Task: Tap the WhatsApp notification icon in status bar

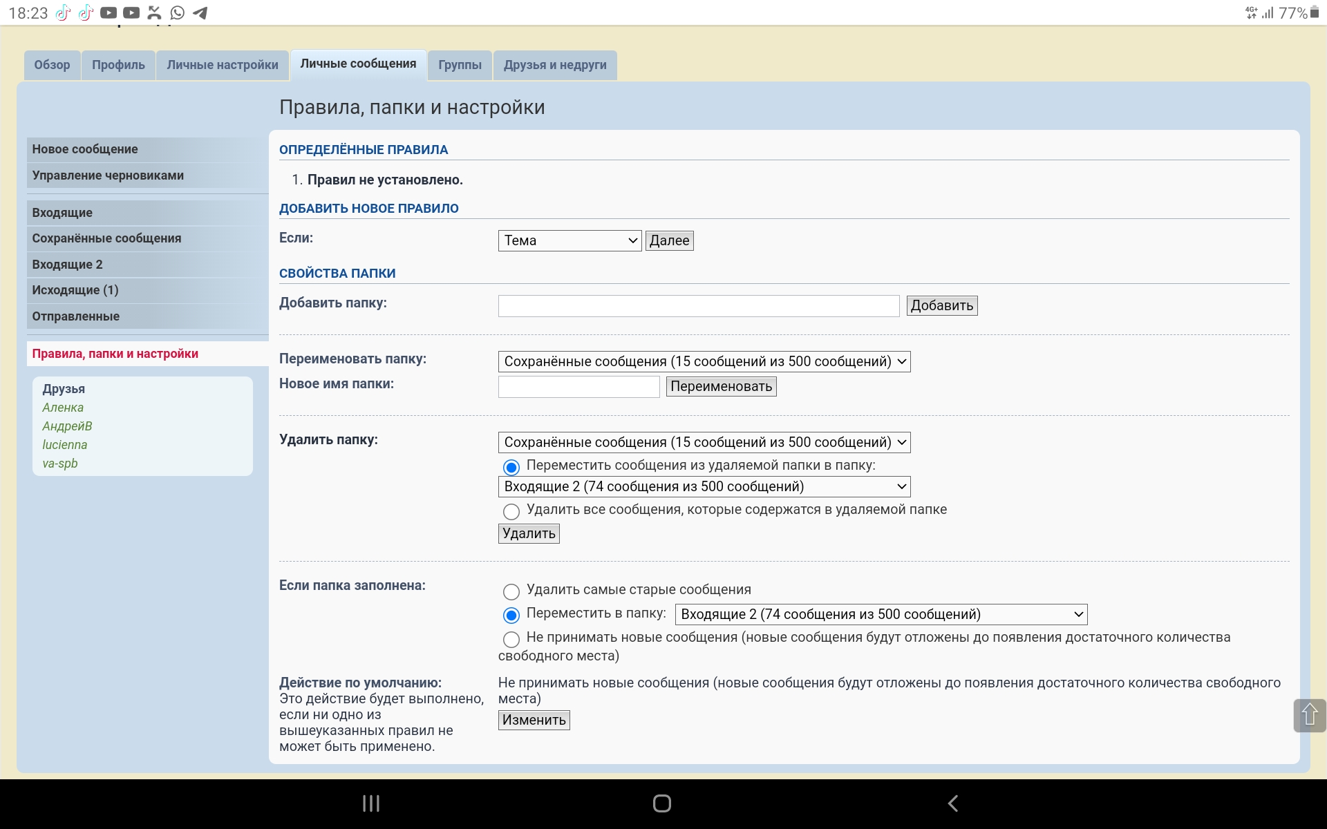Action: (x=178, y=13)
